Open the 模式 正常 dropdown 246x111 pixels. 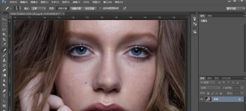pyautogui.click(x=38, y=9)
